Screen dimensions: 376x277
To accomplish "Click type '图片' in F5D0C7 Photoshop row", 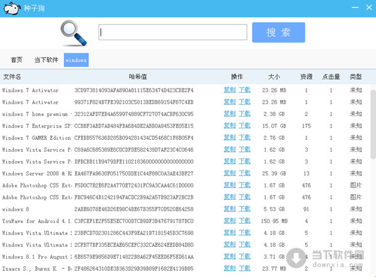I will tap(355, 185).
